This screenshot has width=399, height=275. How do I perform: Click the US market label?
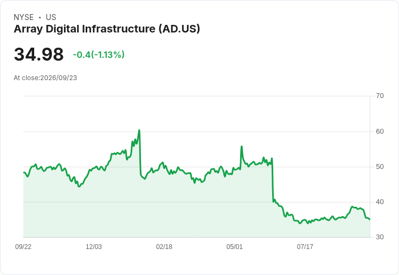point(51,17)
